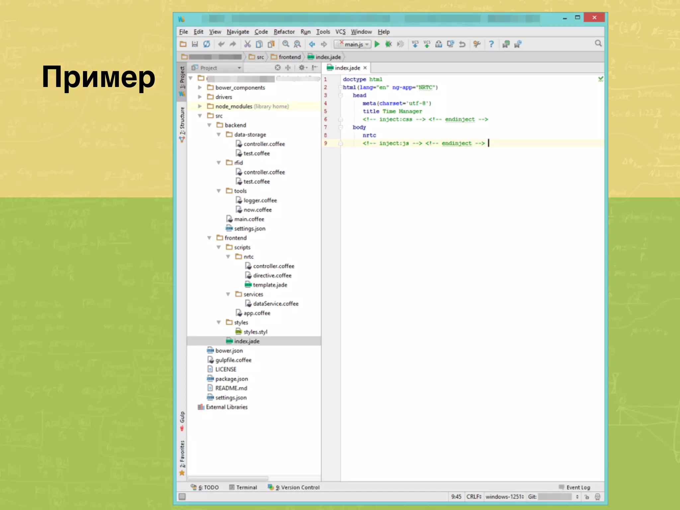Click the windows-1251 encoding selector
This screenshot has height=510, width=680.
pos(505,497)
